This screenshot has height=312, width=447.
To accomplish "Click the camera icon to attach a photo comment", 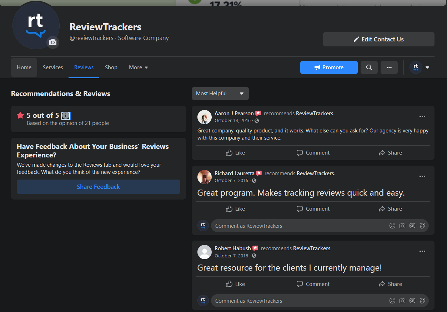I will pyautogui.click(x=402, y=226).
